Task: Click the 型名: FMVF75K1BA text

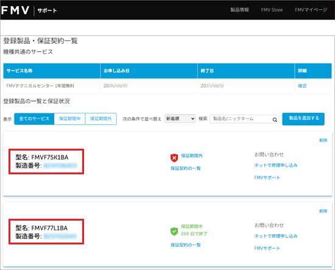Action: 42,157
